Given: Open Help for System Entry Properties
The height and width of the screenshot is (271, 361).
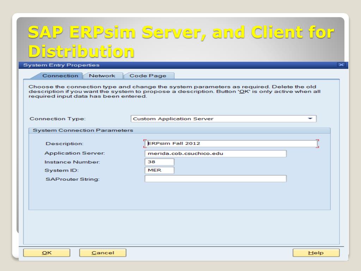Looking at the screenshot, I should tap(316, 253).
